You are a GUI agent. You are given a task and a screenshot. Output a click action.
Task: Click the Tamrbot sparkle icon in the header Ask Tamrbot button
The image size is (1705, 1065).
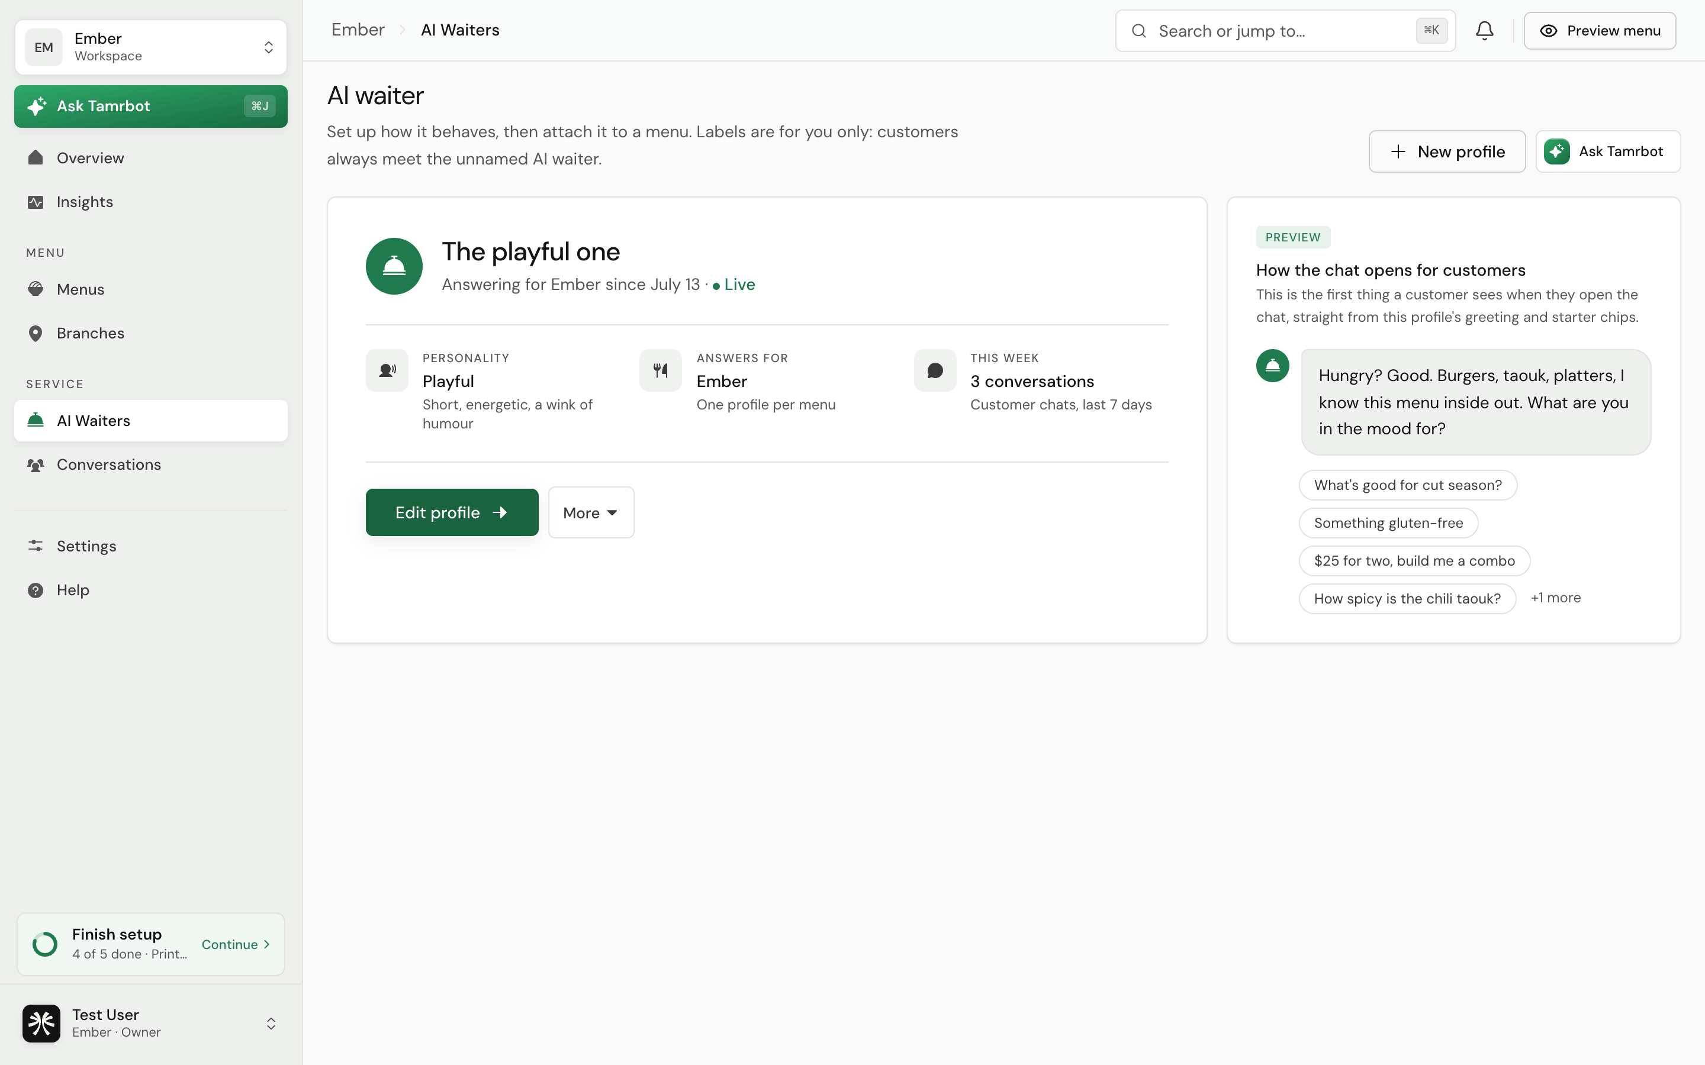pyautogui.click(x=1556, y=151)
